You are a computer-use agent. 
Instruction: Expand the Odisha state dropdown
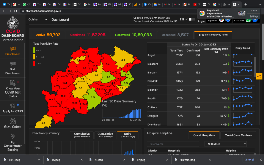[38, 20]
